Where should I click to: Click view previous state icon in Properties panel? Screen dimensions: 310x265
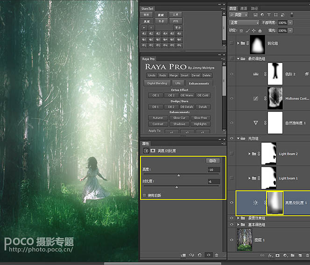tap(191, 255)
